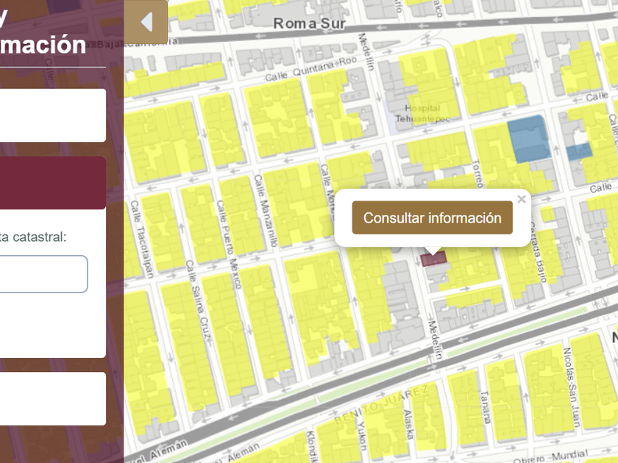Click the top white card in sidebar

pyautogui.click(x=53, y=115)
